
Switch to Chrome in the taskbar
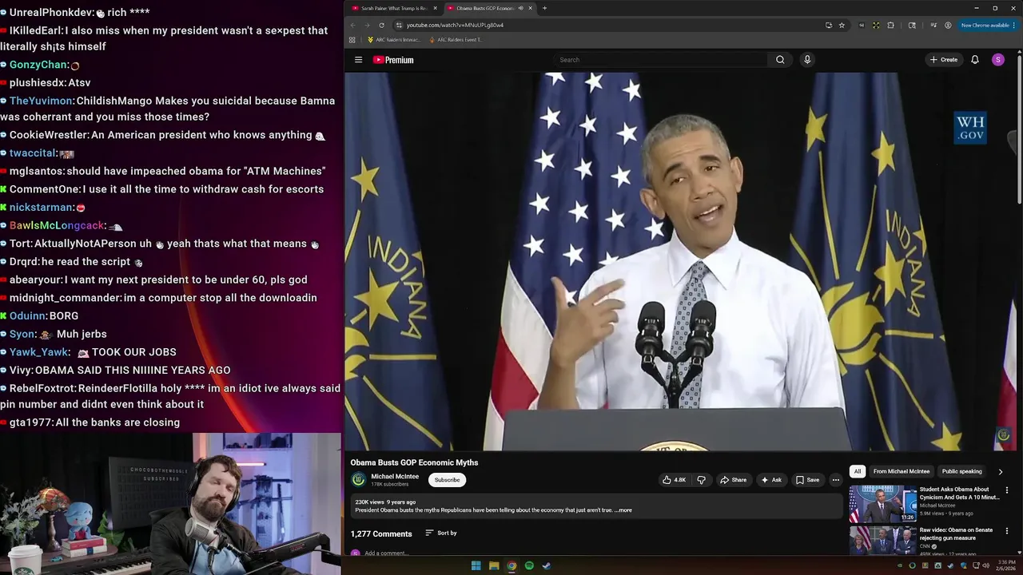click(511, 565)
